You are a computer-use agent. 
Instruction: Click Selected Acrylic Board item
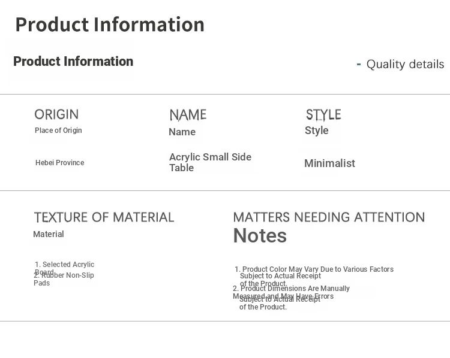[64, 267]
